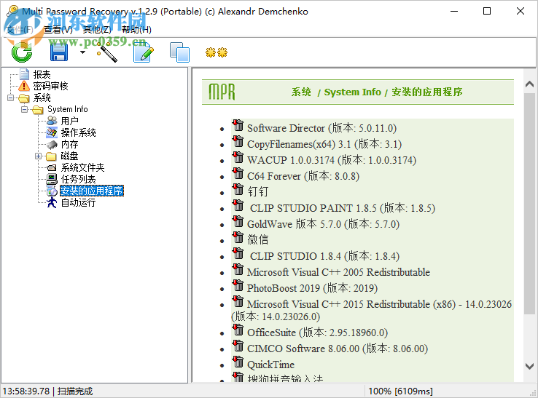
Task: Open the 其他(Z) menu
Action: click(97, 30)
